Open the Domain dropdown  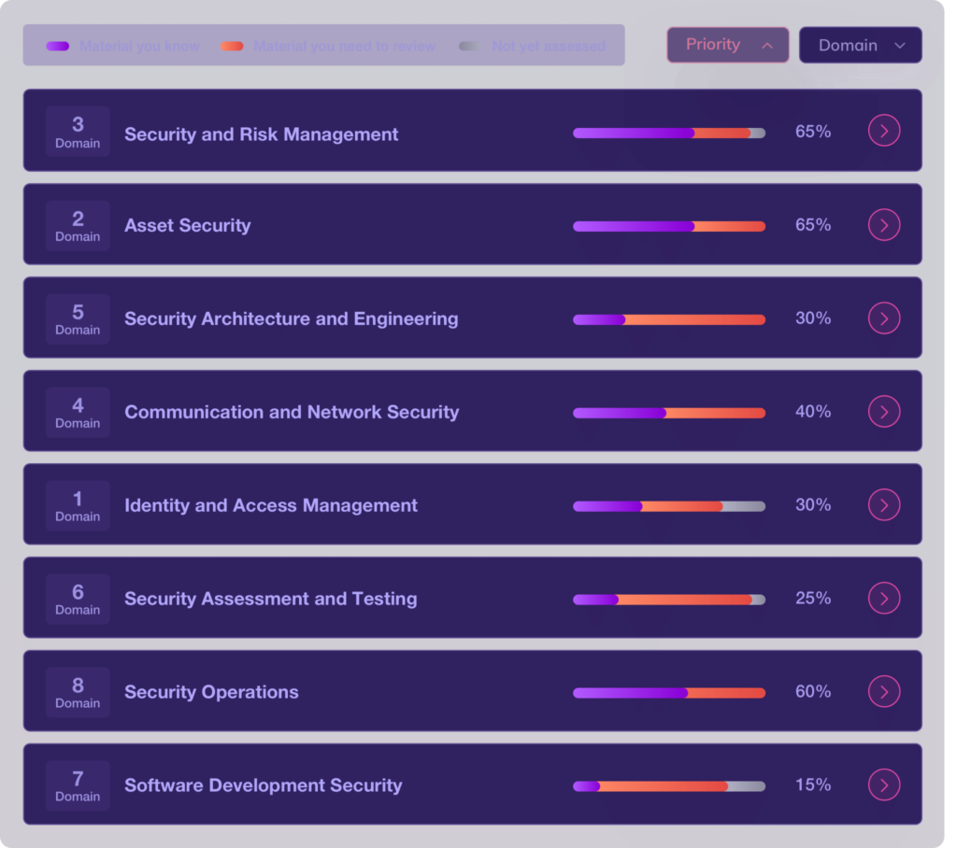pyautogui.click(x=859, y=45)
